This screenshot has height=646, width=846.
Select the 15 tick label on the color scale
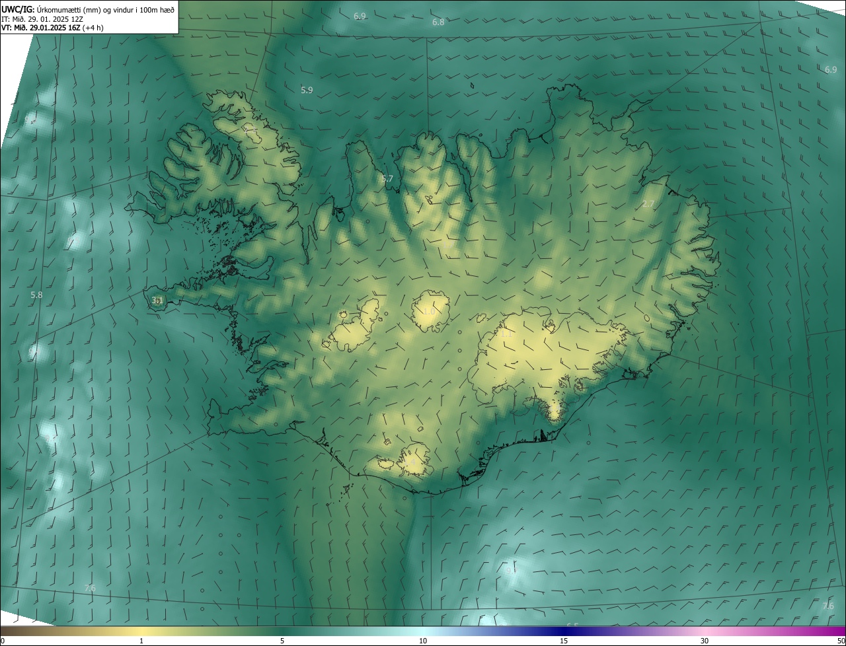(564, 641)
